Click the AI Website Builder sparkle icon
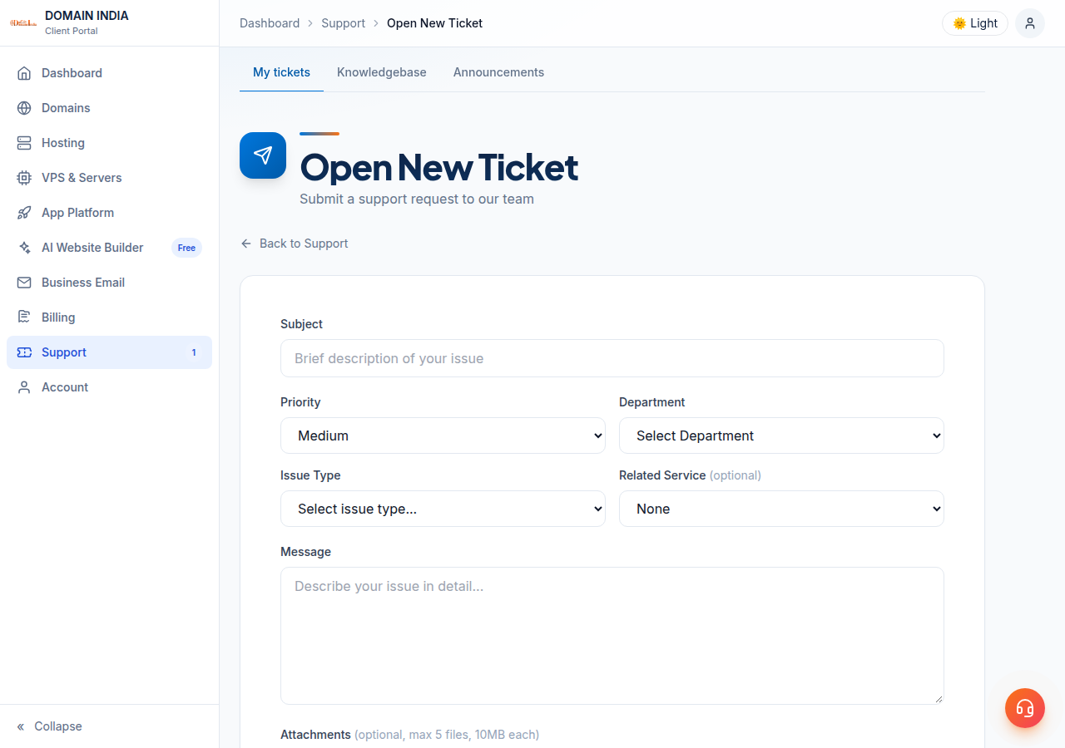Screen dimensions: 1065x748 [x=24, y=248]
